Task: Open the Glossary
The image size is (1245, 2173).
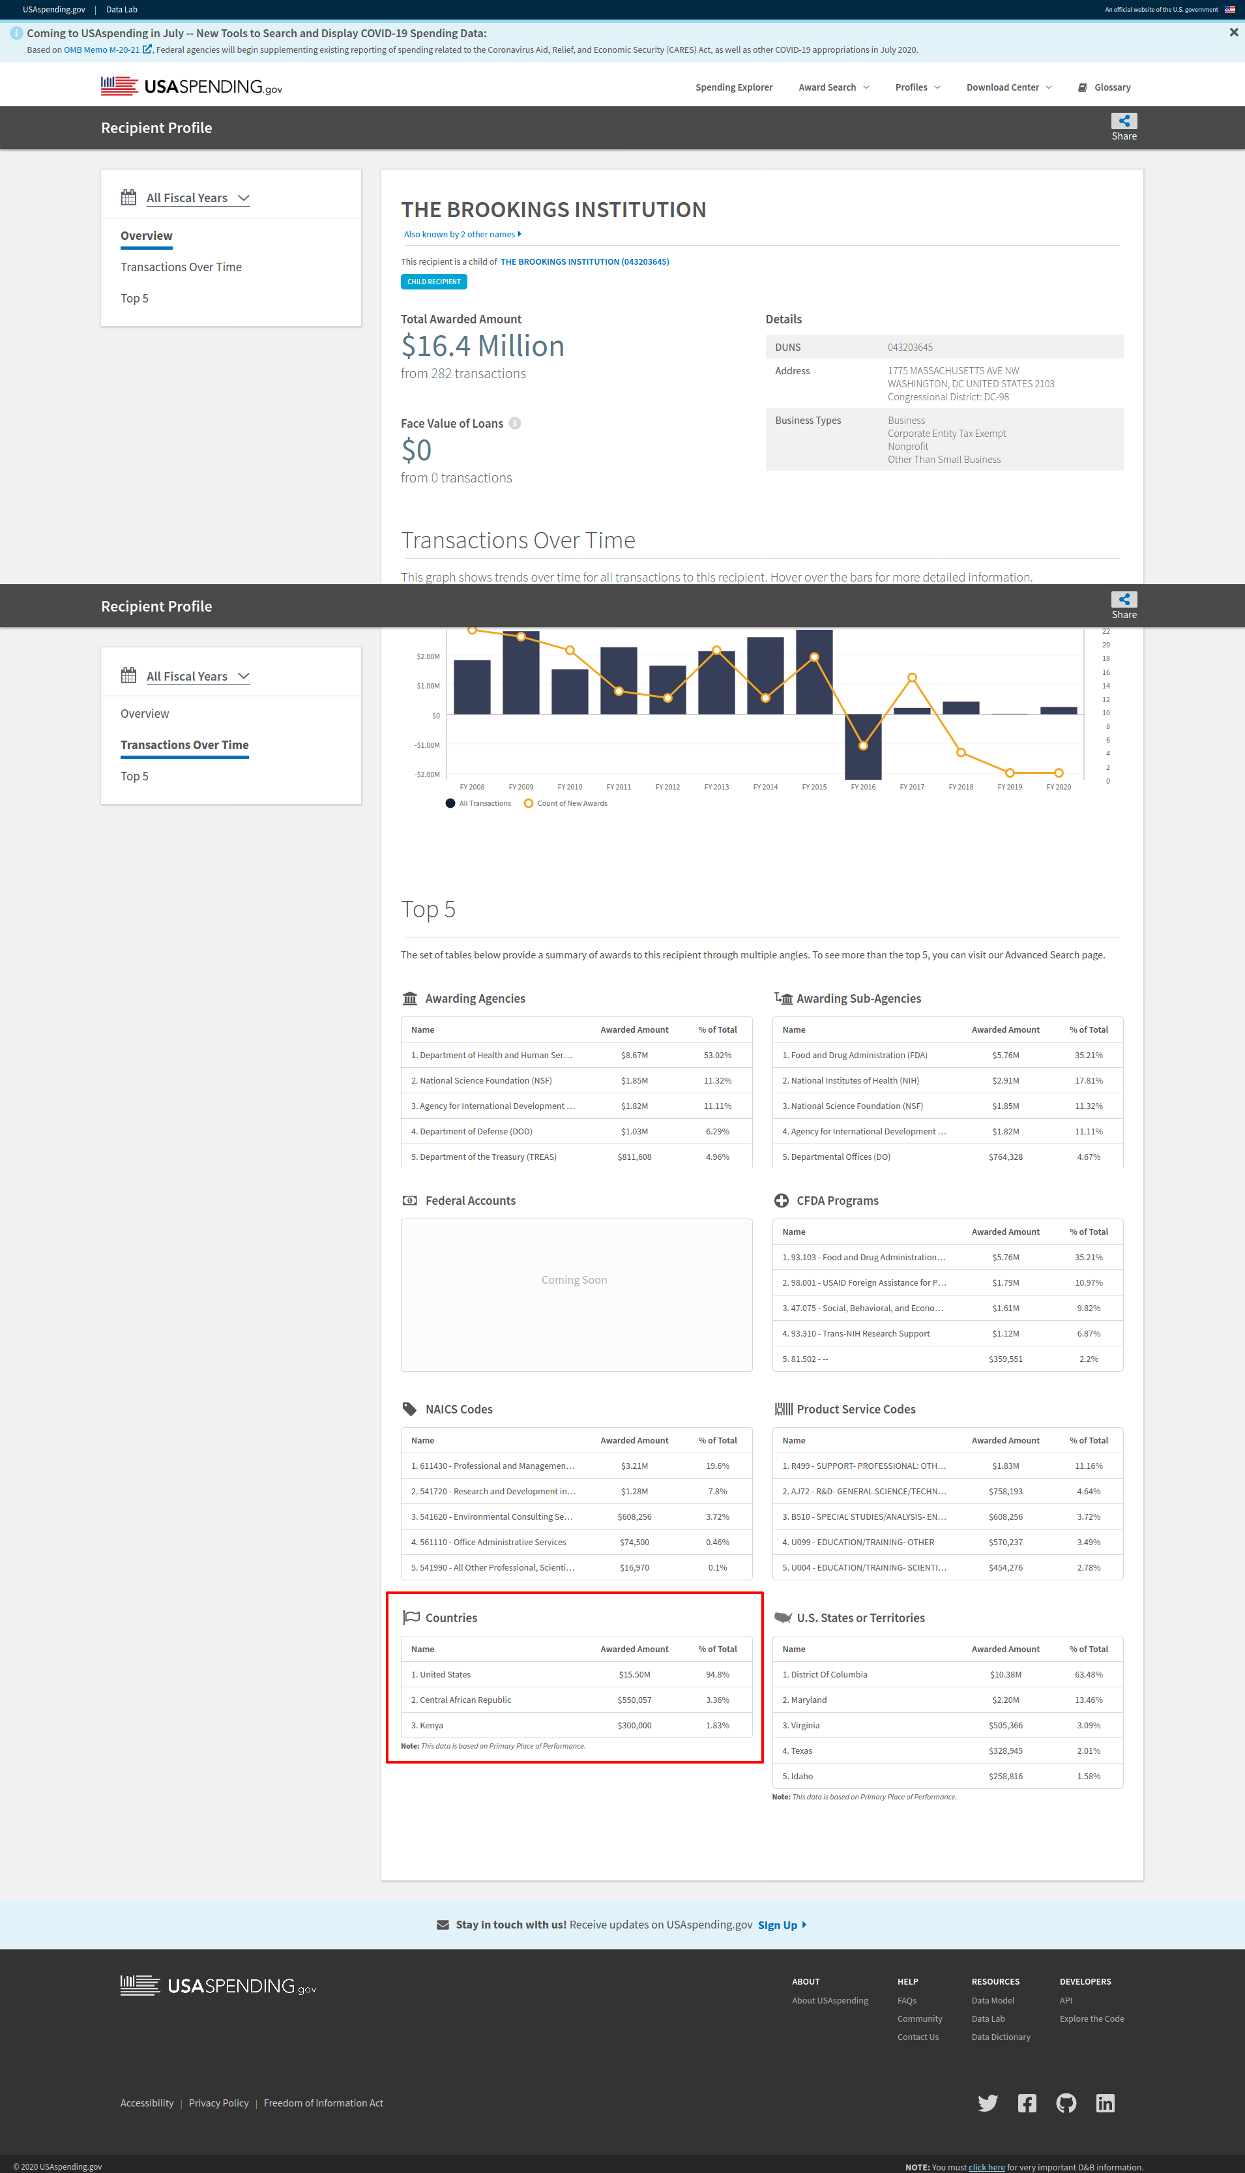Action: click(1105, 87)
